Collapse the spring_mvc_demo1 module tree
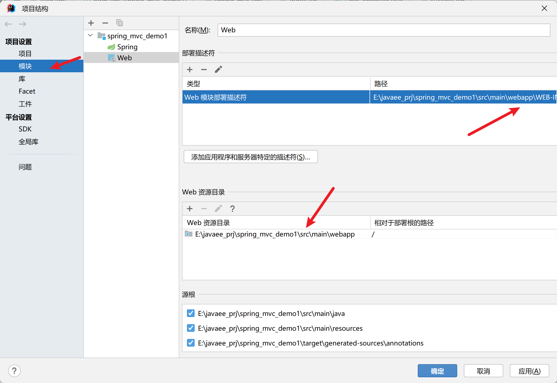 [x=90, y=36]
